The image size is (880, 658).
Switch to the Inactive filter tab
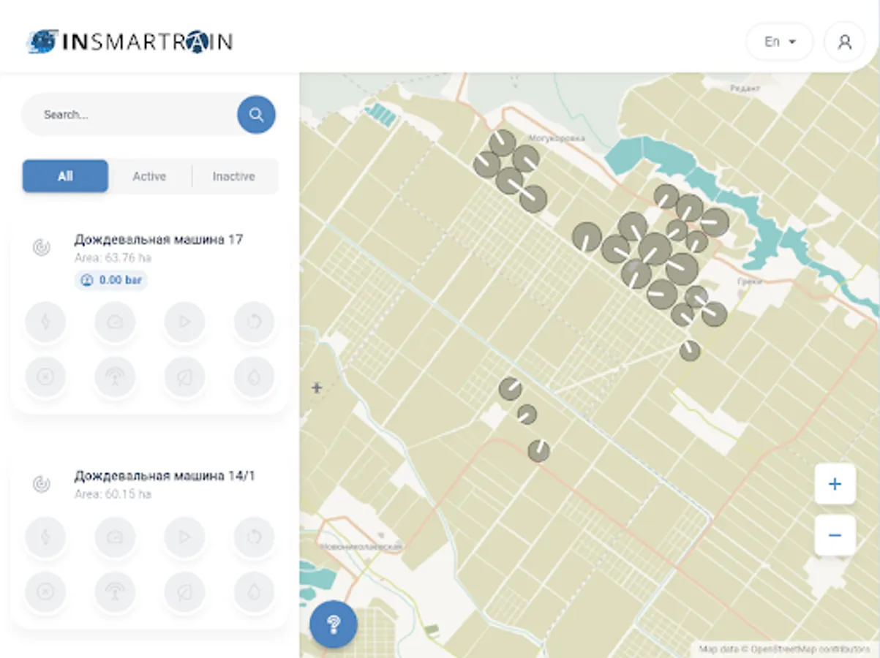point(233,176)
